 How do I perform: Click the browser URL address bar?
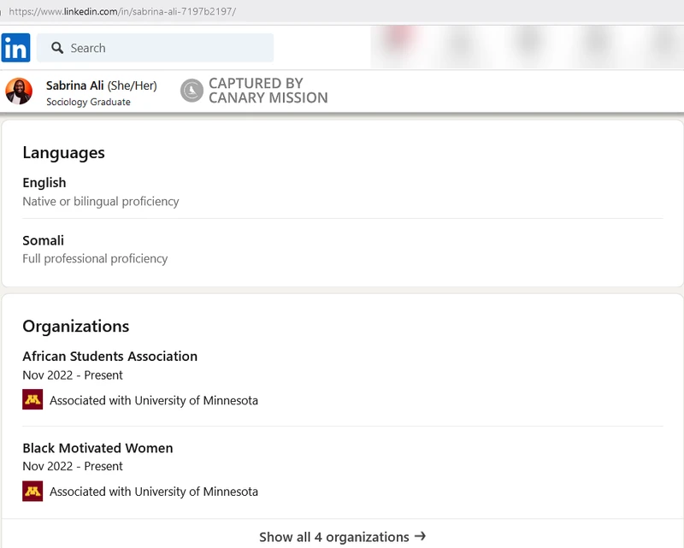(122, 11)
